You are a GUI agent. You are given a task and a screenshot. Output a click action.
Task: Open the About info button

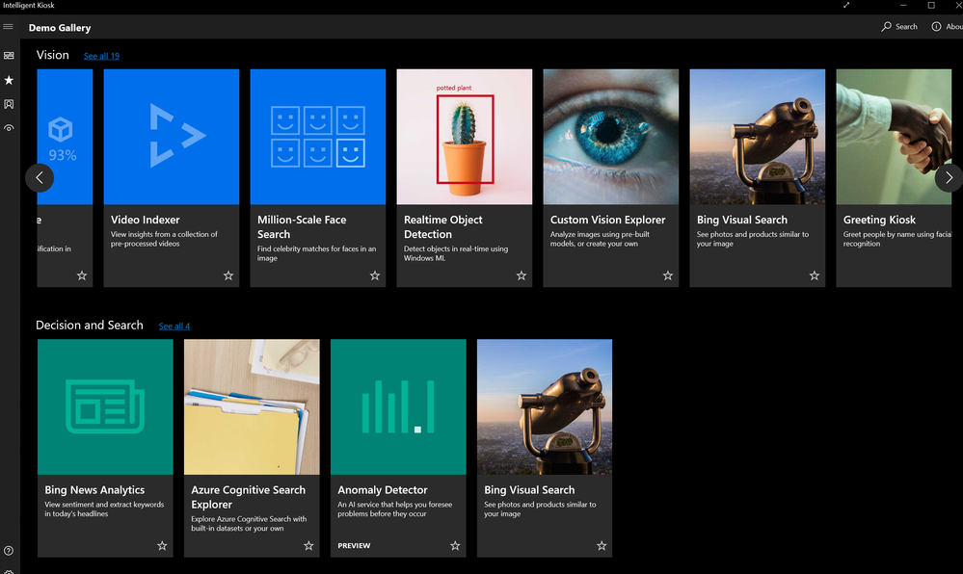(947, 26)
